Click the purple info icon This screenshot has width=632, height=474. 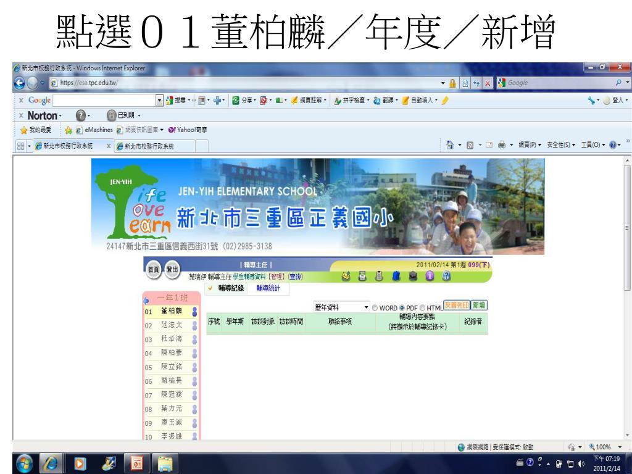430,276
